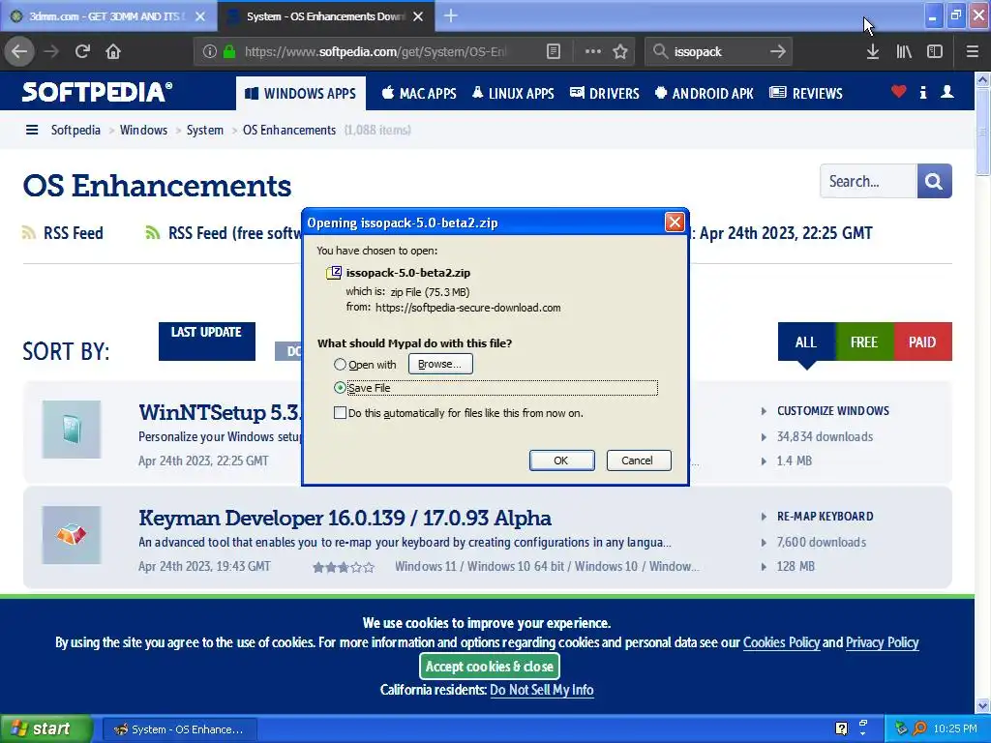Click Do Not Sell My Info link
Image resolution: width=991 pixels, height=743 pixels.
pyautogui.click(x=542, y=689)
